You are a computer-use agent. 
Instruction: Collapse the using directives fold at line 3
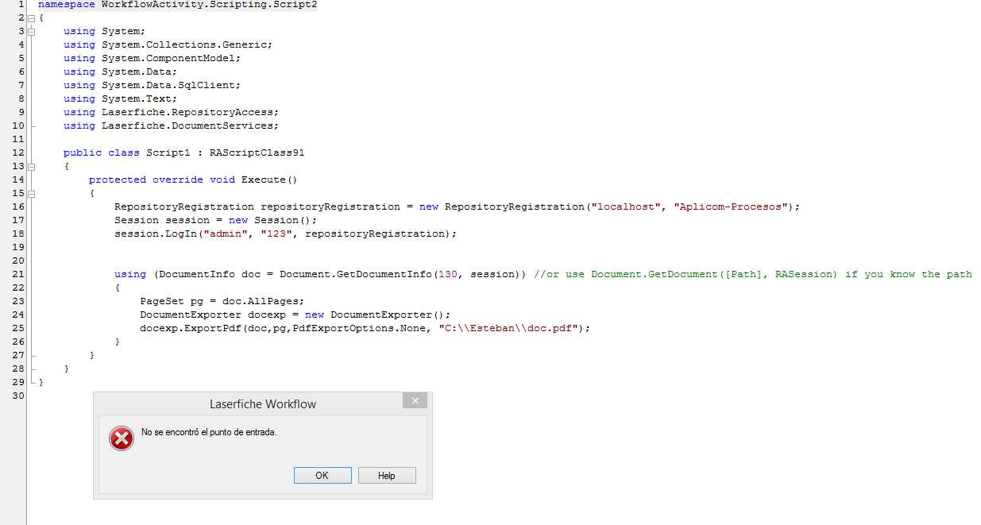(x=31, y=31)
